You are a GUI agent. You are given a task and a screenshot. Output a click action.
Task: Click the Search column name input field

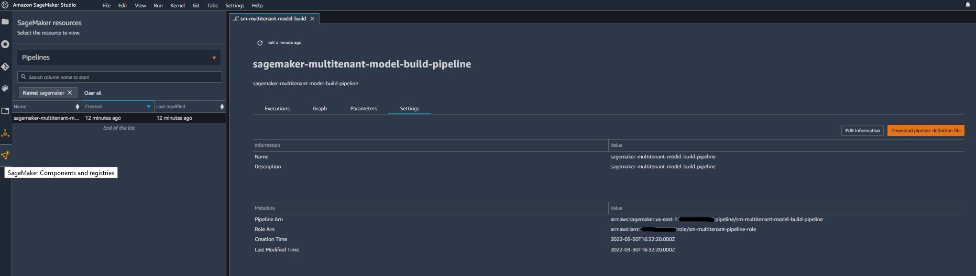119,77
